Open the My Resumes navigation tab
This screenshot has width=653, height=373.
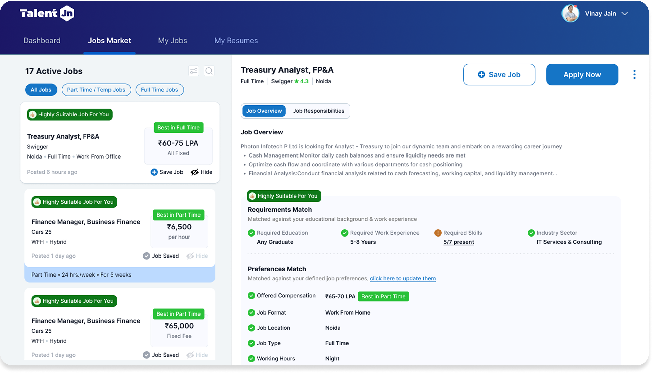(x=236, y=41)
